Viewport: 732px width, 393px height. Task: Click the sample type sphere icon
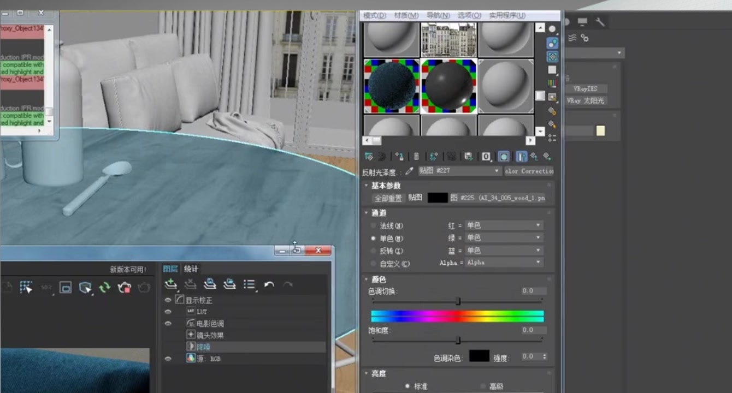pos(552,29)
